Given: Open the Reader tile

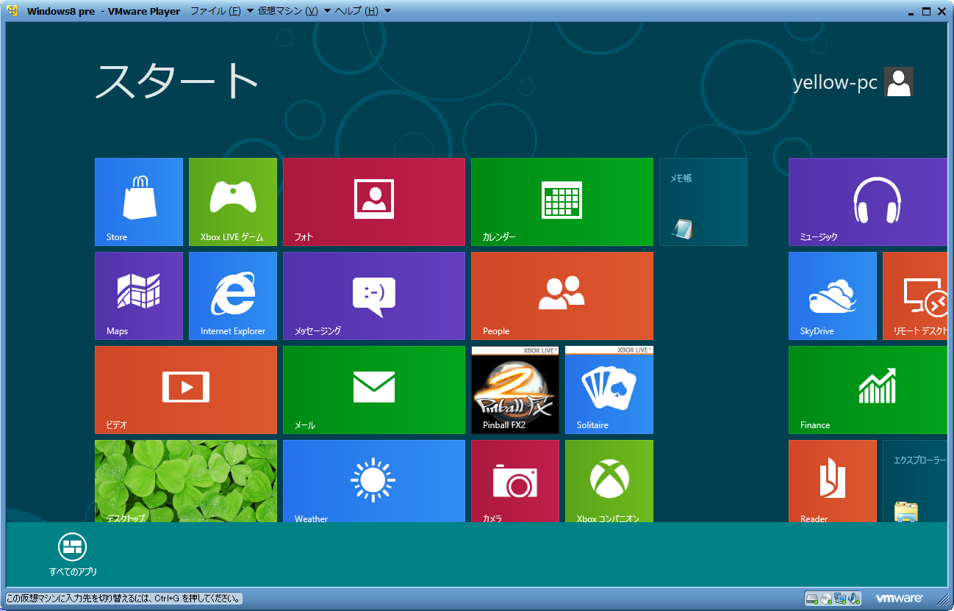Looking at the screenshot, I should pos(833,481).
